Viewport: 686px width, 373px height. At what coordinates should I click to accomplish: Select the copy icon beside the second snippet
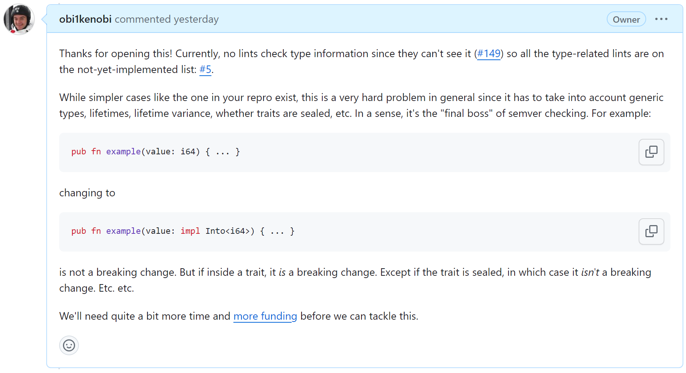point(651,232)
